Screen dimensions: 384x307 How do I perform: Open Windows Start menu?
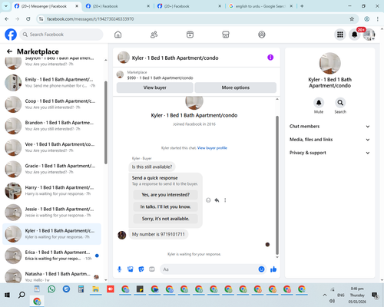pos(7,295)
